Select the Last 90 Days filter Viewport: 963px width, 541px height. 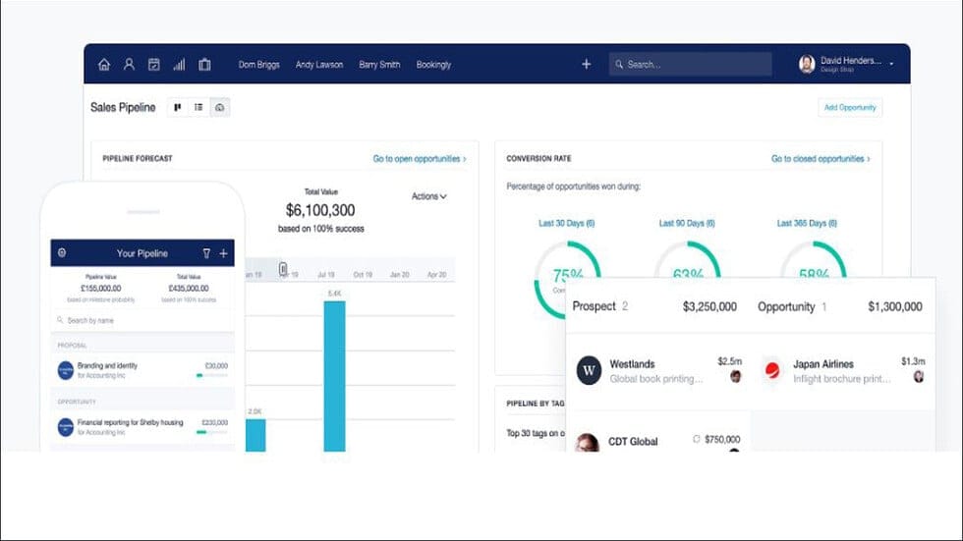687,223
